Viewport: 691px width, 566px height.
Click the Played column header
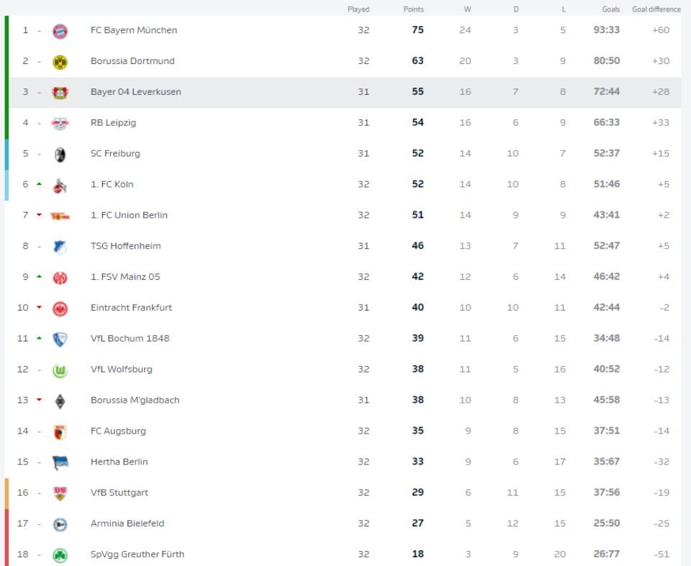pyautogui.click(x=358, y=9)
